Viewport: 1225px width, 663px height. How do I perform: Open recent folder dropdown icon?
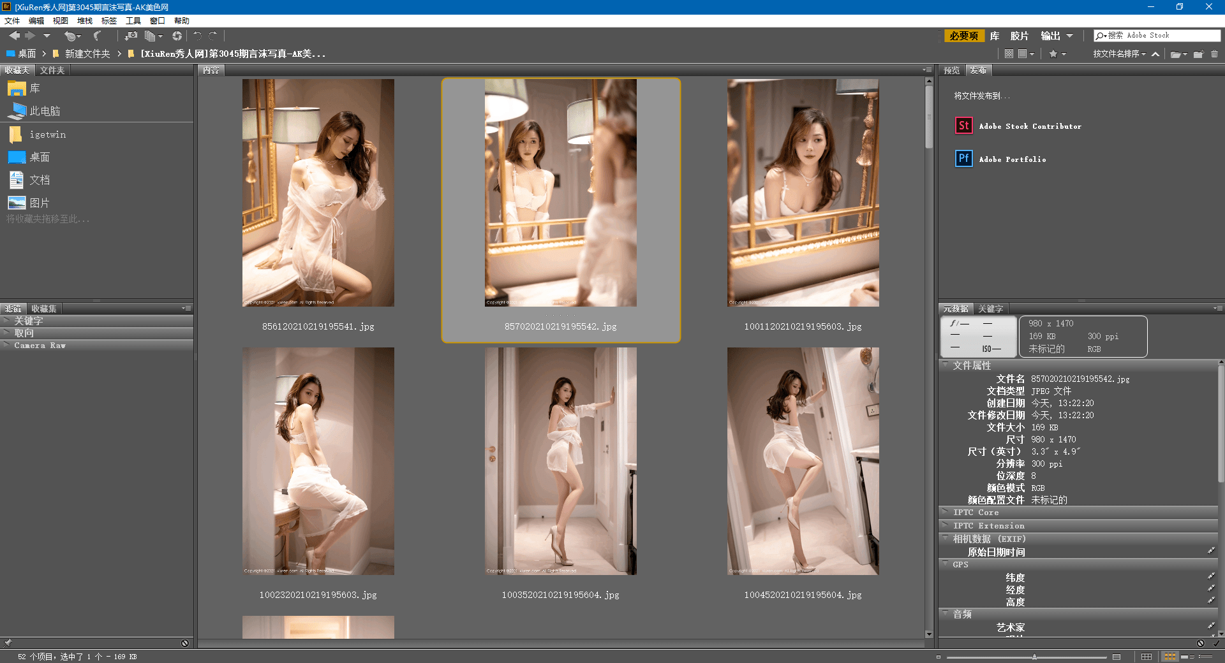(1178, 54)
